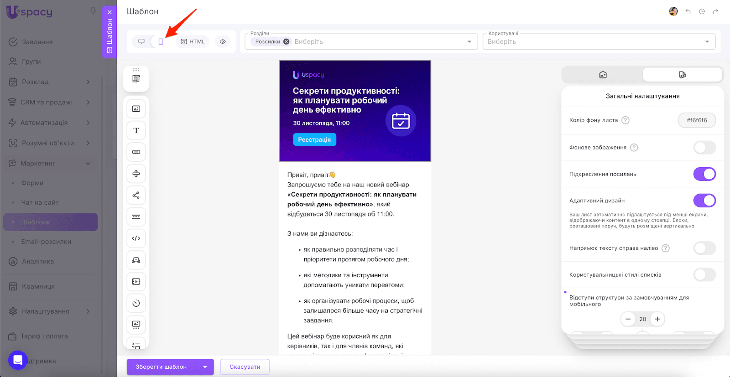This screenshot has height=377, width=730.
Task: Open Групи in the sidebar
Action: click(x=50, y=62)
